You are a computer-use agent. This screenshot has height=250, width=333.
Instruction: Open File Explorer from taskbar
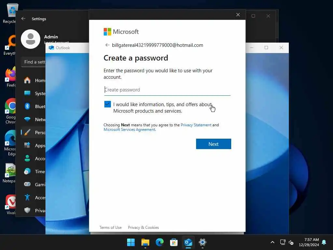pyautogui.click(x=145, y=242)
